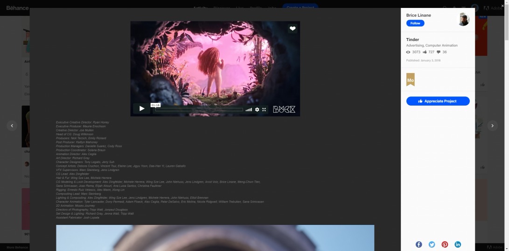Viewport: 509px width, 251px height.
Task: Click 'Executive Creative Director: Ryan Honey' credit
Action: click(83, 122)
